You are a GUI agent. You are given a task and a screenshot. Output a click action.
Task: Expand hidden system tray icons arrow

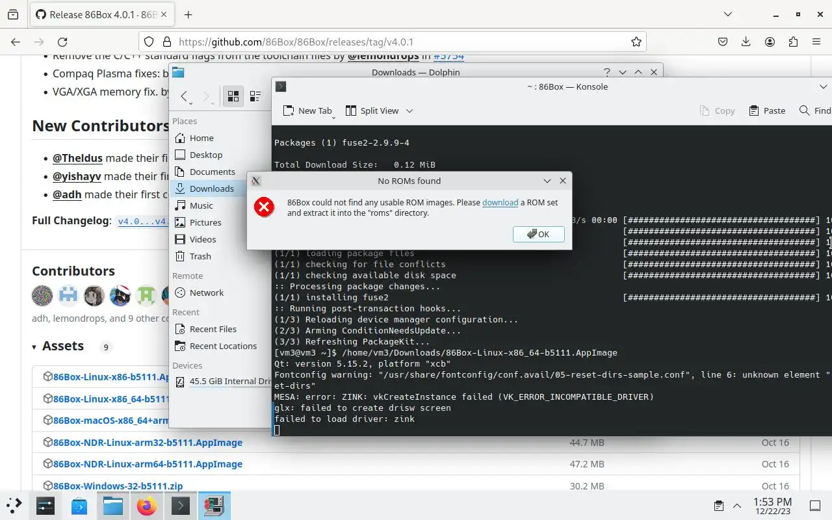[737, 506]
